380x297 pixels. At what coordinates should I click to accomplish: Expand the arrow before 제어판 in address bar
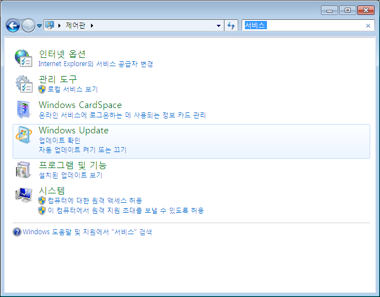click(x=60, y=25)
